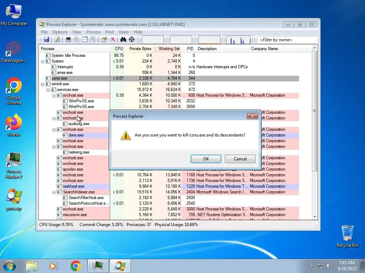This screenshot has width=365, height=273.
Task: Click the I/O activity mini graph with blue spikes
Action: tap(238, 40)
